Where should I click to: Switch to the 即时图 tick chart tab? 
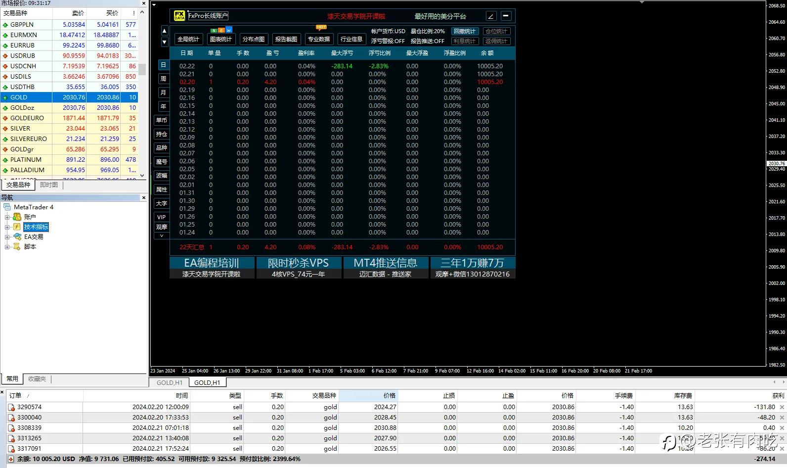(49, 185)
